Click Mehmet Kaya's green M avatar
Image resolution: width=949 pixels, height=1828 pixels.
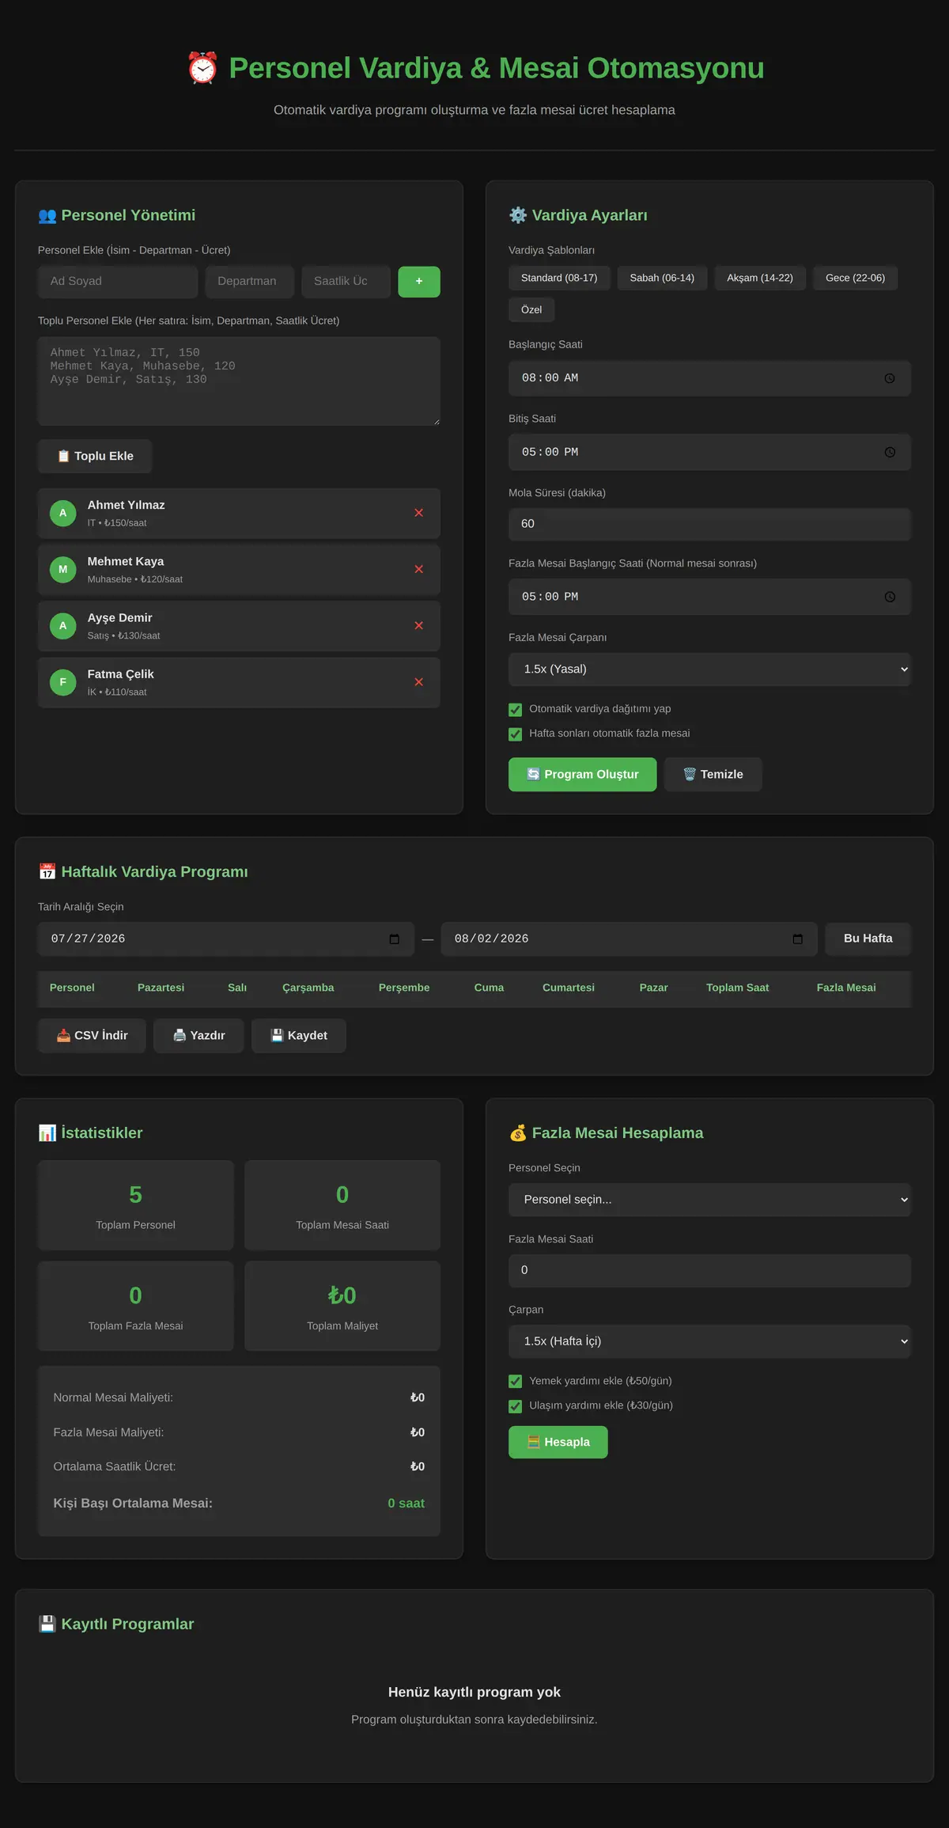(63, 569)
